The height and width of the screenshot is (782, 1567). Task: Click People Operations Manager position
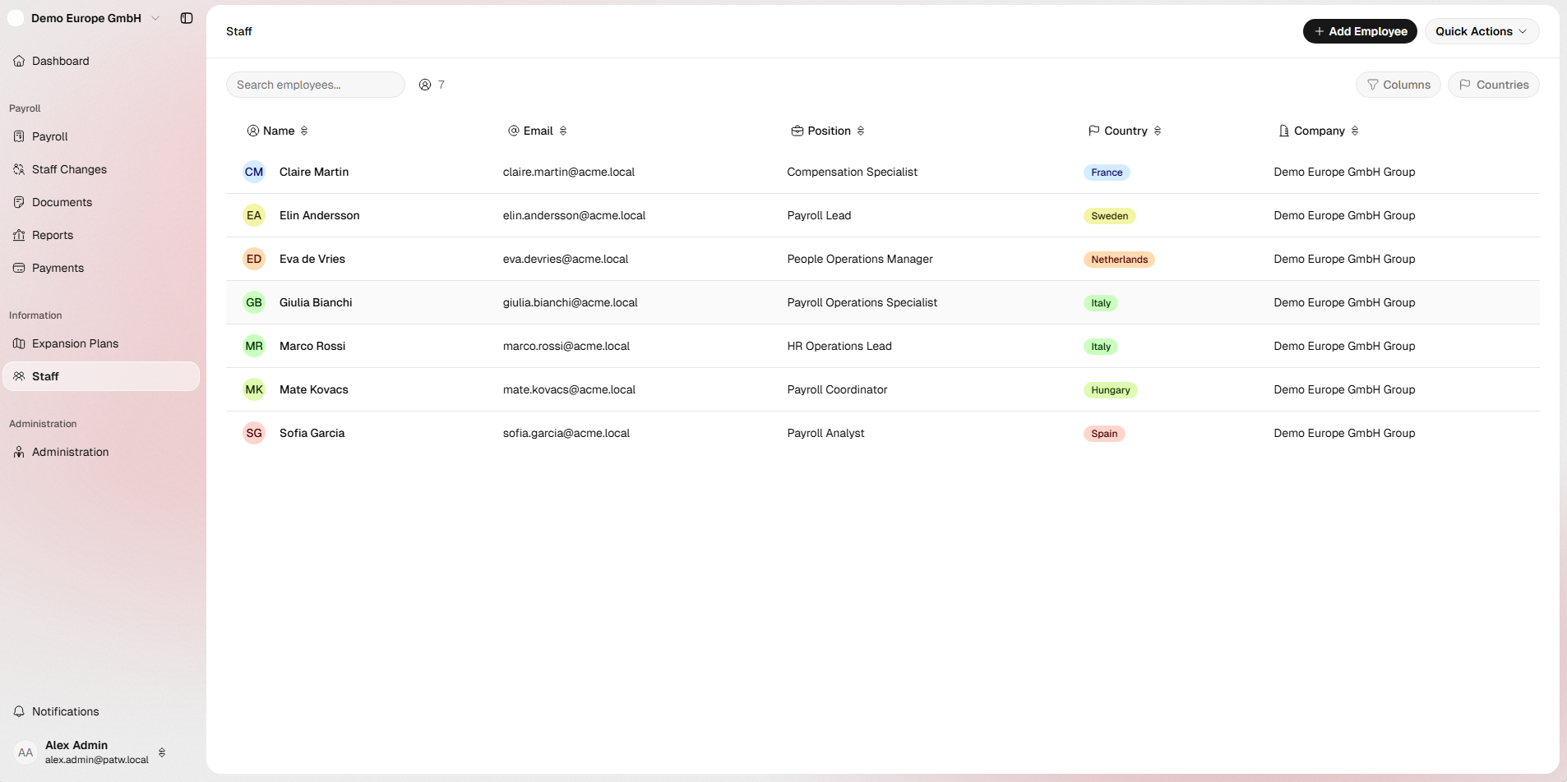click(860, 259)
